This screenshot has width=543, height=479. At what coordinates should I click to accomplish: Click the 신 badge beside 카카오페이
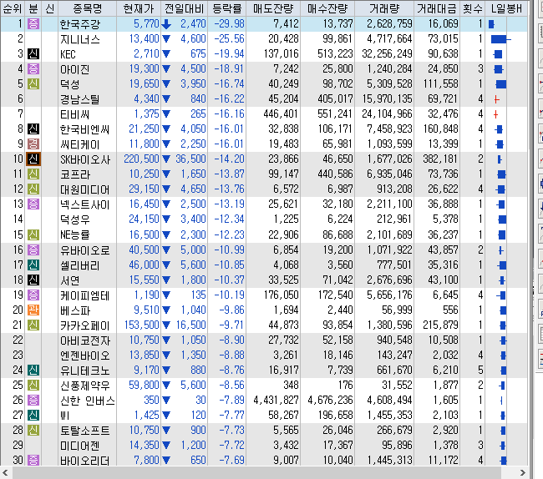[x=33, y=325]
